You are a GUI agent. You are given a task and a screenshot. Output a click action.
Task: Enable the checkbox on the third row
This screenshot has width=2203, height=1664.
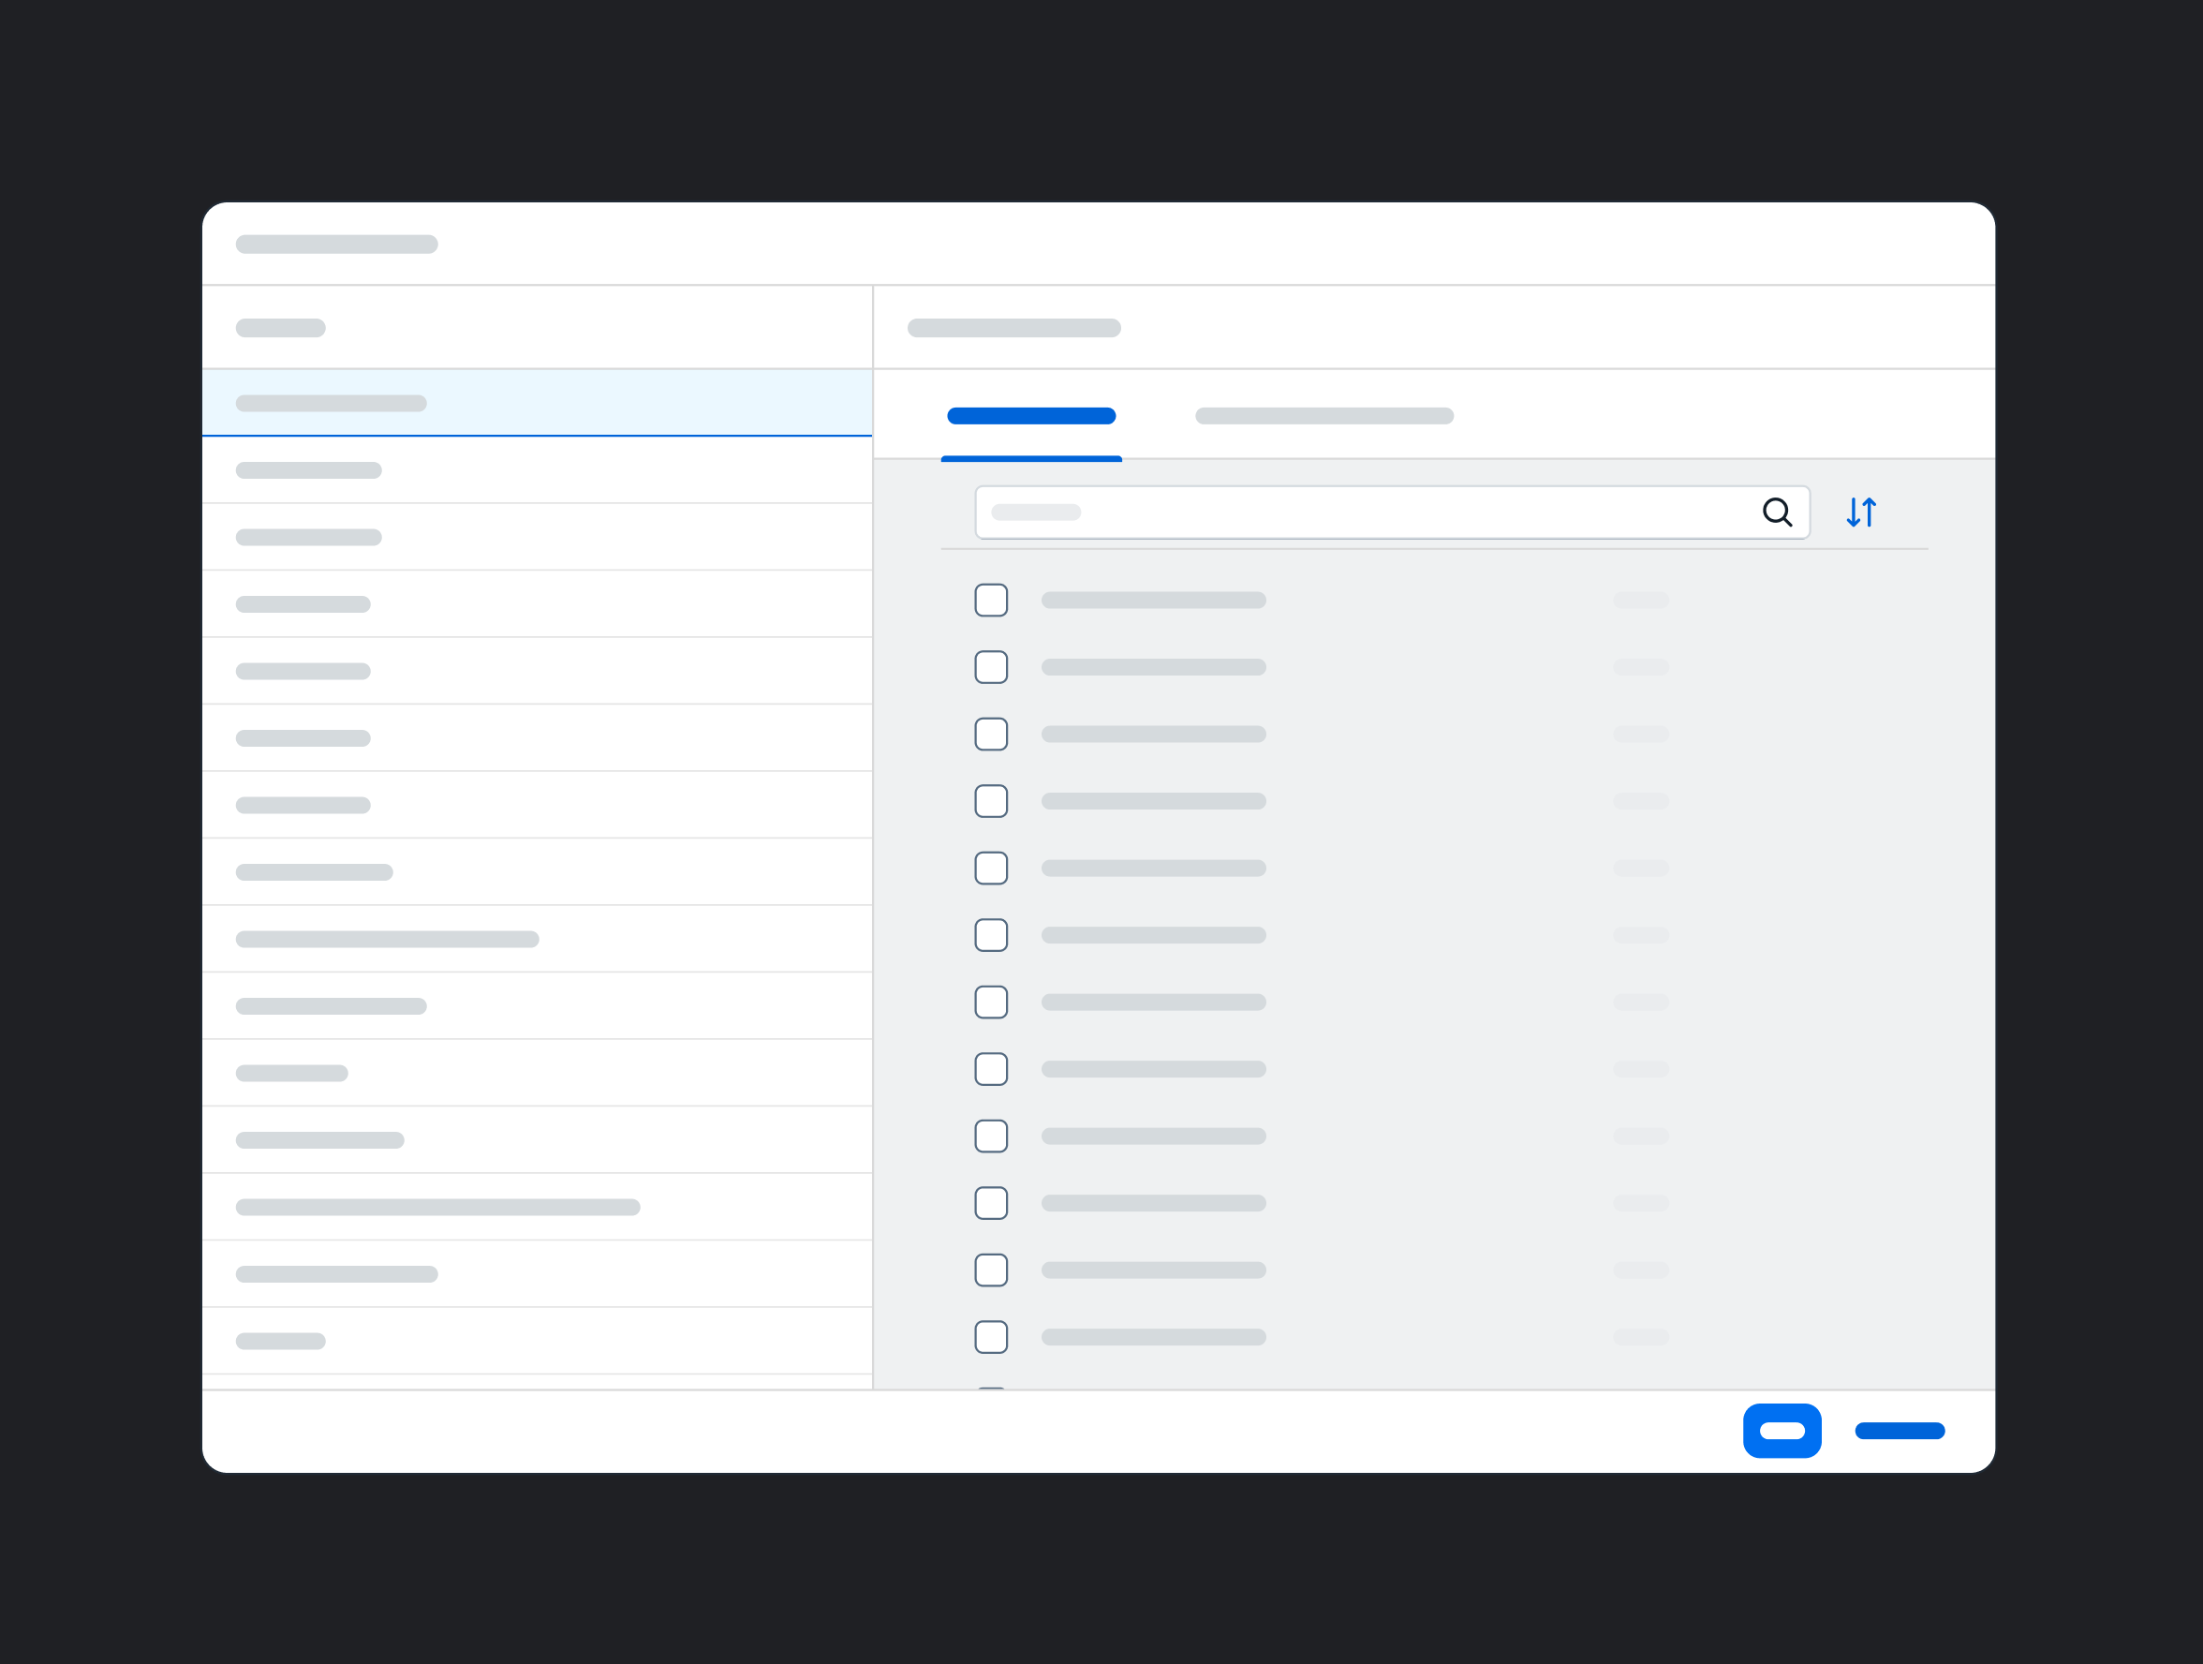point(991,735)
